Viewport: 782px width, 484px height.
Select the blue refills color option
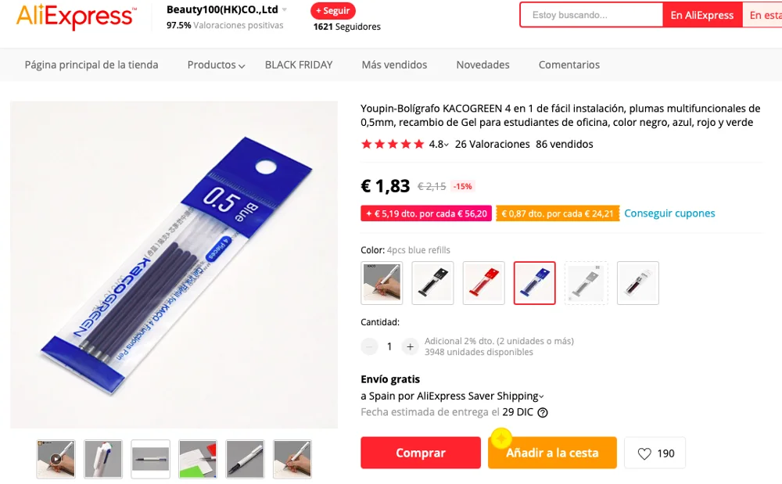pos(534,282)
